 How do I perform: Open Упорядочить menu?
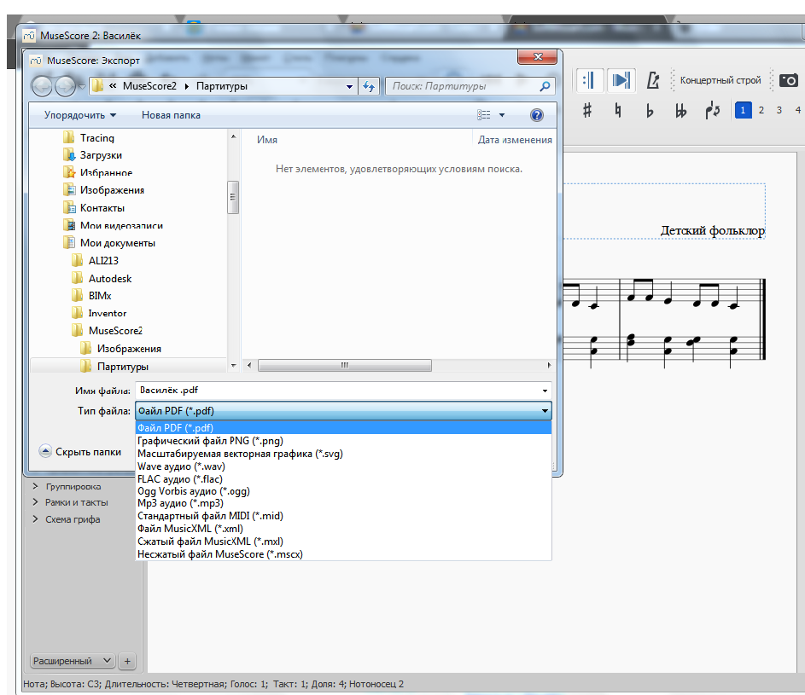[79, 115]
